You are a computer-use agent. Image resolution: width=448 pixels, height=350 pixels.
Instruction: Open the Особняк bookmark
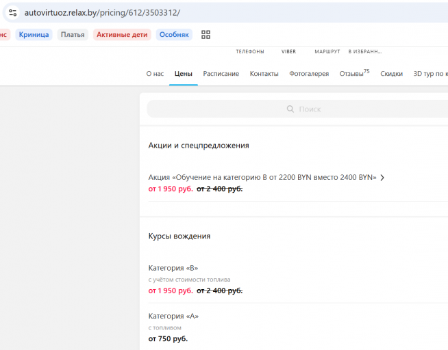click(x=174, y=34)
